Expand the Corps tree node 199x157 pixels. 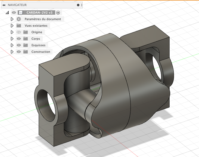tap(12, 39)
